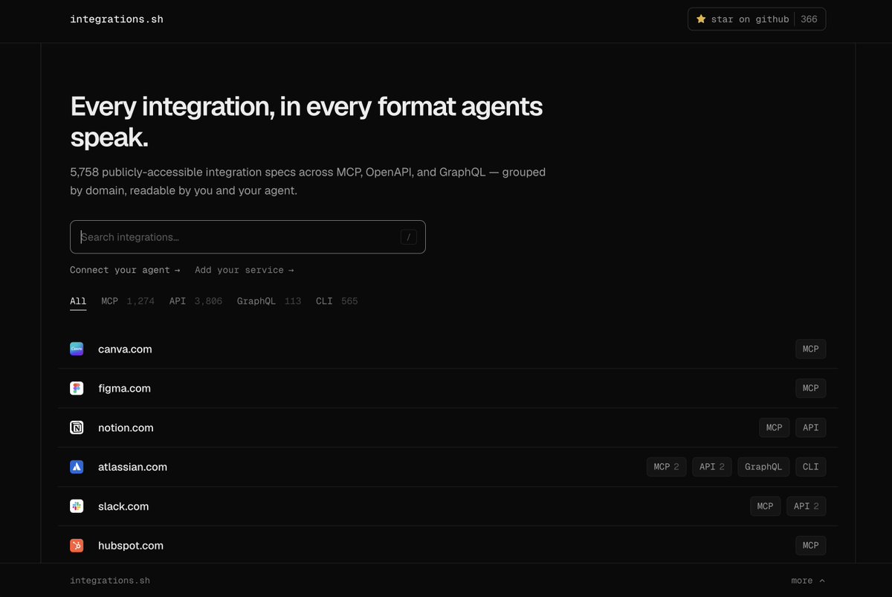Image resolution: width=892 pixels, height=597 pixels.
Task: Click the slash shortcut key badge
Action: tap(409, 237)
